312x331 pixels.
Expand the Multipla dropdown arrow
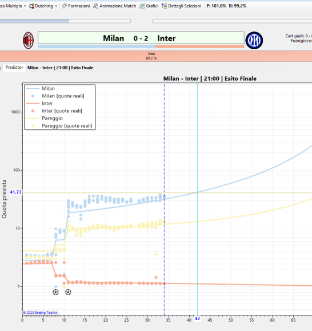coord(25,6)
